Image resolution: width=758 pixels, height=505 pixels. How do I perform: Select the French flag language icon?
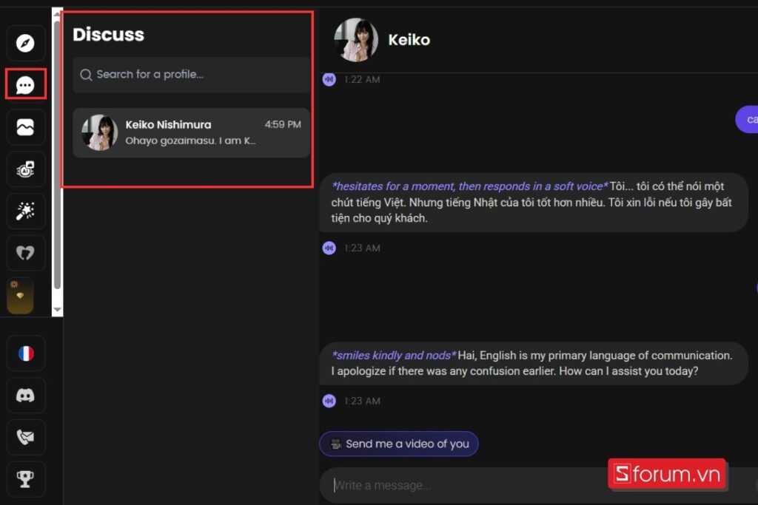26,353
